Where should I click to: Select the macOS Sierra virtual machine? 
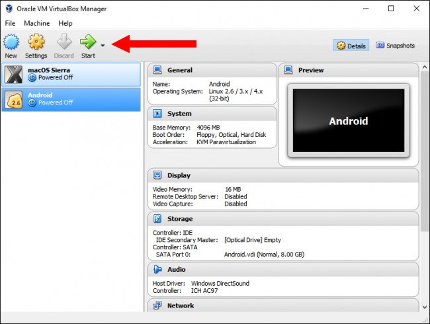pyautogui.click(x=71, y=74)
